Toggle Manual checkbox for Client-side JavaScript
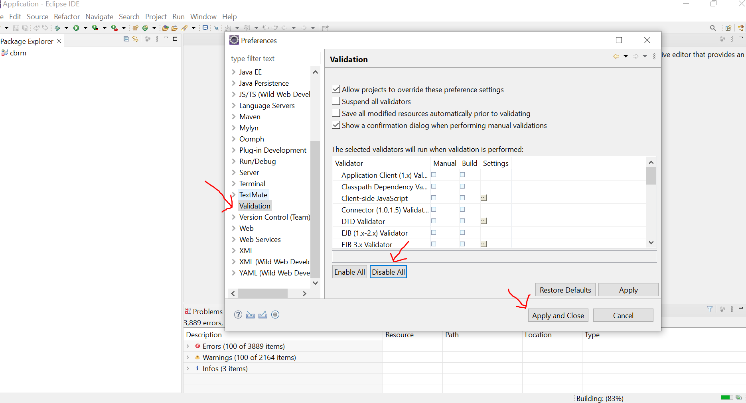This screenshot has height=403, width=746. tap(434, 198)
